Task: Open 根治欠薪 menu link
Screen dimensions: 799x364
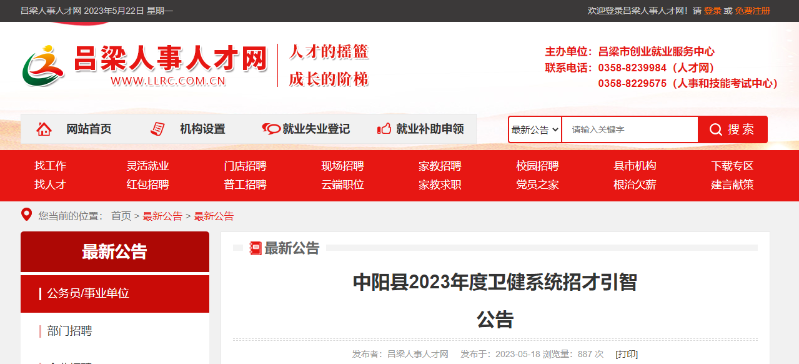Action: pyautogui.click(x=635, y=185)
